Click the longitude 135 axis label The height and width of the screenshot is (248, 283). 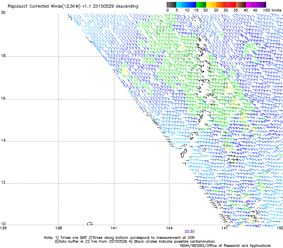click(x=3, y=228)
